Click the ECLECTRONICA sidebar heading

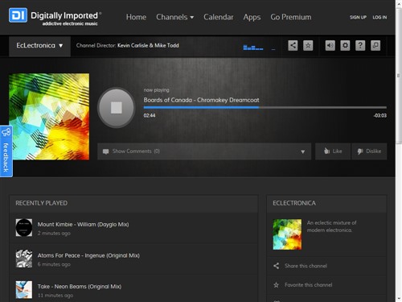click(294, 203)
